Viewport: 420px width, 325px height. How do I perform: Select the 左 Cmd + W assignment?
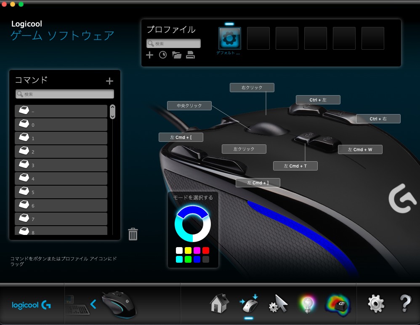(360, 149)
